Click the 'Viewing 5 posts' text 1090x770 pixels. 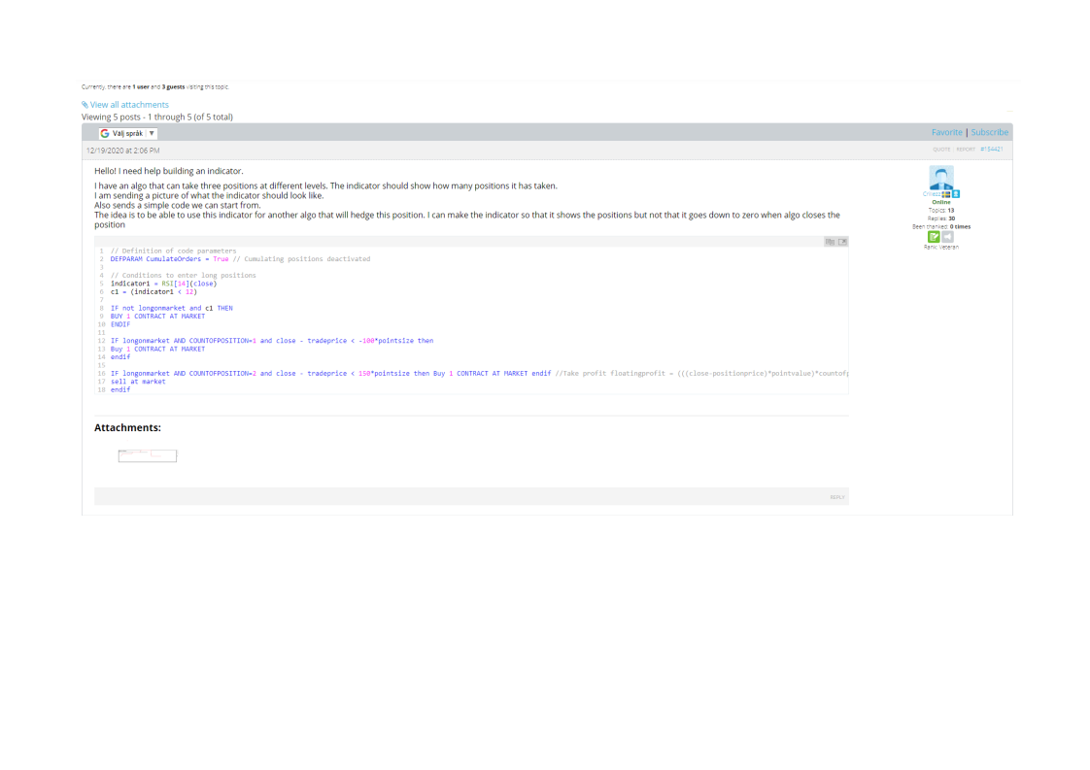(x=157, y=117)
